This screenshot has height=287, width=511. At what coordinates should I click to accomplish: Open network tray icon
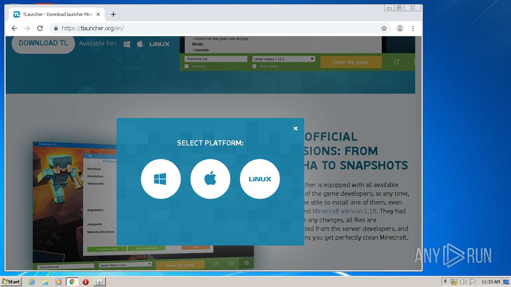click(454, 282)
